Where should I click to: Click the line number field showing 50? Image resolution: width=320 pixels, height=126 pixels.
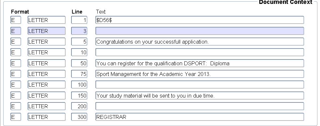tap(79, 63)
